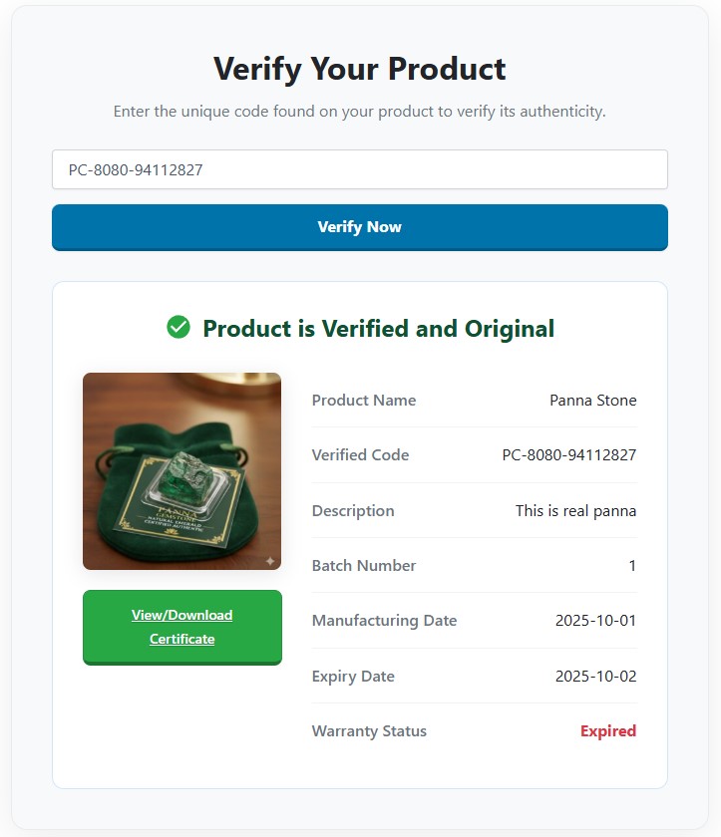The height and width of the screenshot is (837, 721).
Task: Click the Verify Your Product heading
Action: 360,69
